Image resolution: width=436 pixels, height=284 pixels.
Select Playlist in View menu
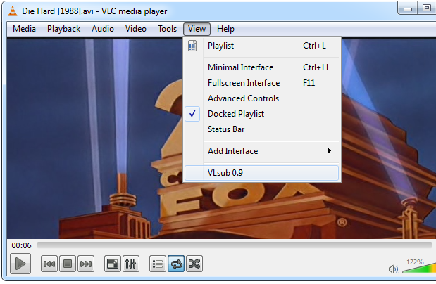point(261,46)
